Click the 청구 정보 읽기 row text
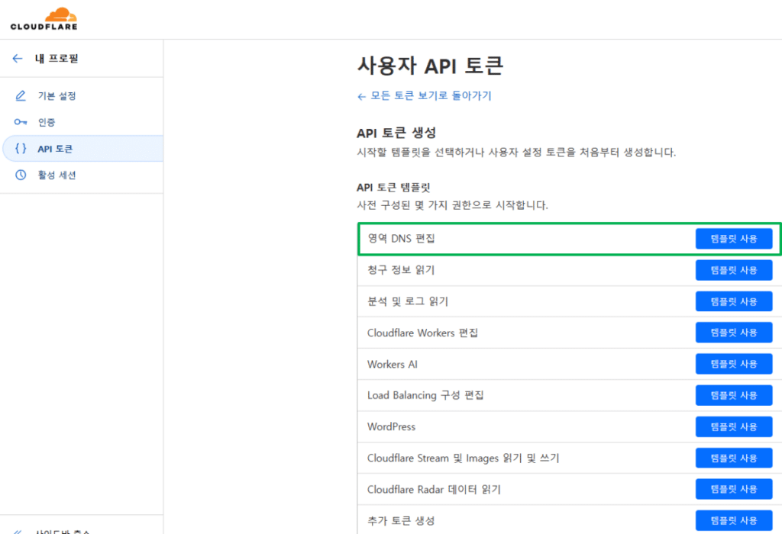The image size is (782, 534). tap(401, 270)
